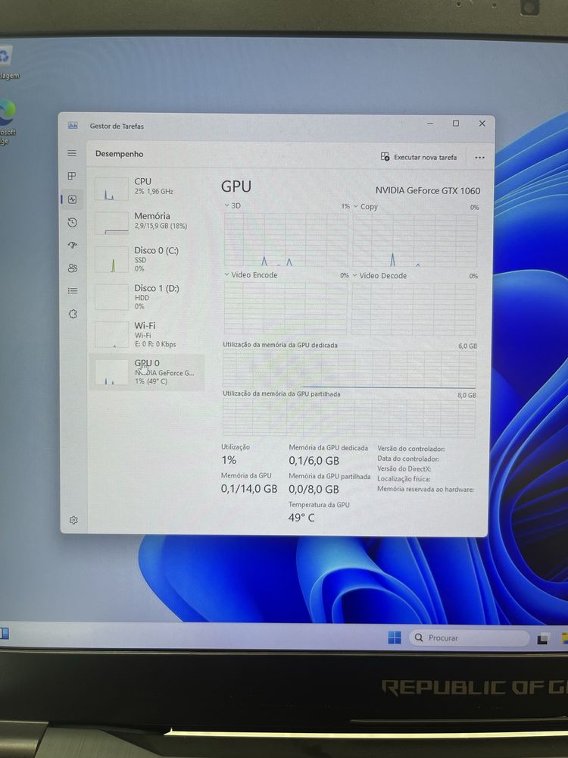Image resolution: width=568 pixels, height=758 pixels.
Task: Click the 0,1/6,0 GB dedicated memory value
Action: pos(314,461)
